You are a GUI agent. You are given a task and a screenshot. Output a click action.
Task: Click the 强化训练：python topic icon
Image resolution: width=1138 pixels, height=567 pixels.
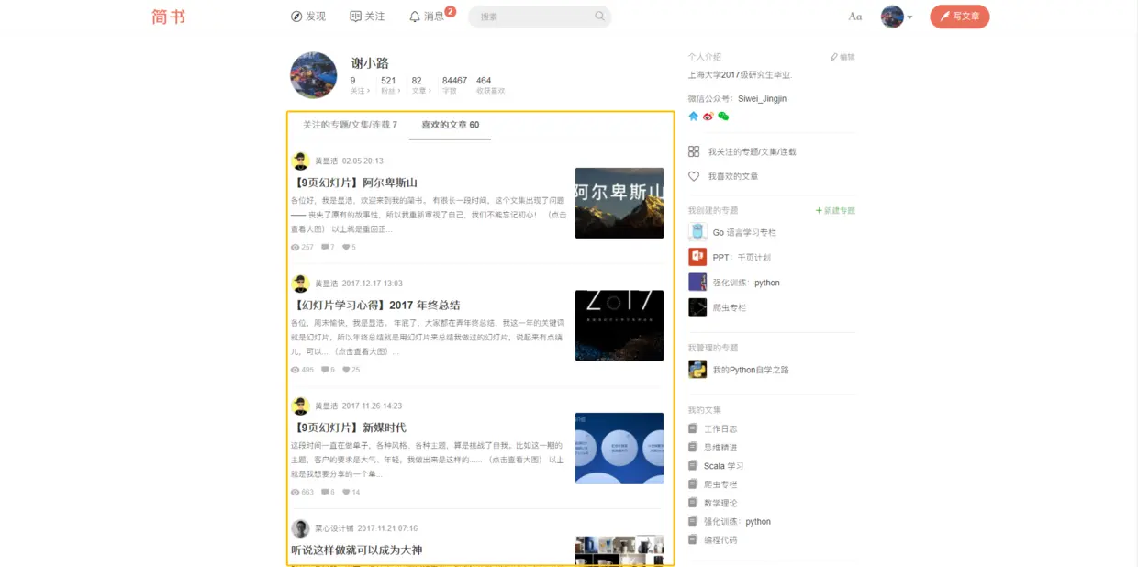pos(697,283)
